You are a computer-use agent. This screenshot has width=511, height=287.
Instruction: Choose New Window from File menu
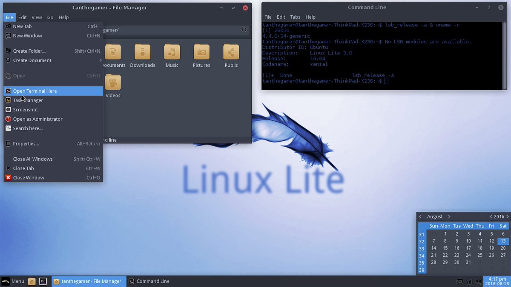[53, 36]
